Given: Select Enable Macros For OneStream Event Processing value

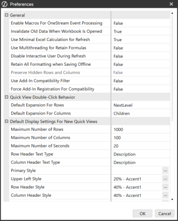Looking at the screenshot, I should (141, 23).
